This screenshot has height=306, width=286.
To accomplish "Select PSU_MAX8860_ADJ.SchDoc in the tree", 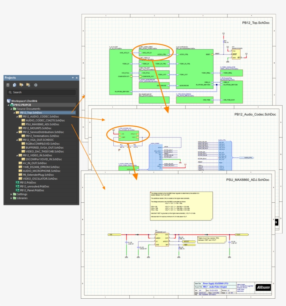I will click(x=43, y=124).
